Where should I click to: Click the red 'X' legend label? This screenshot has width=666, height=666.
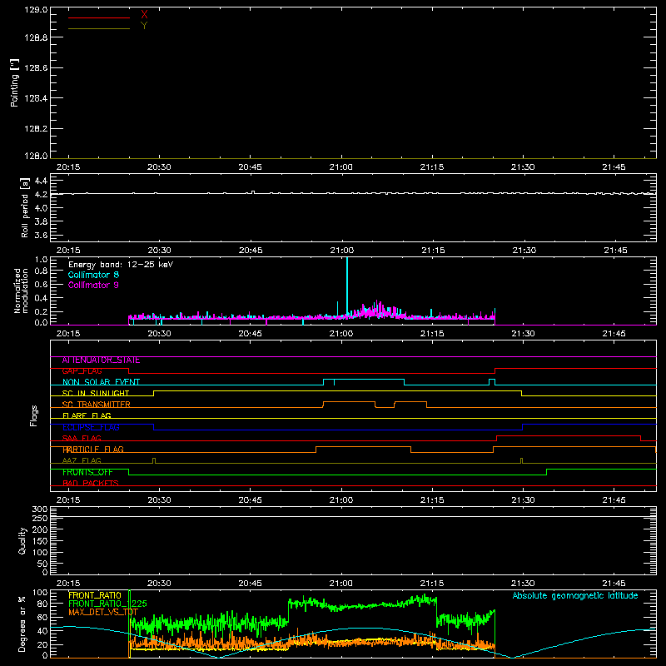point(144,14)
